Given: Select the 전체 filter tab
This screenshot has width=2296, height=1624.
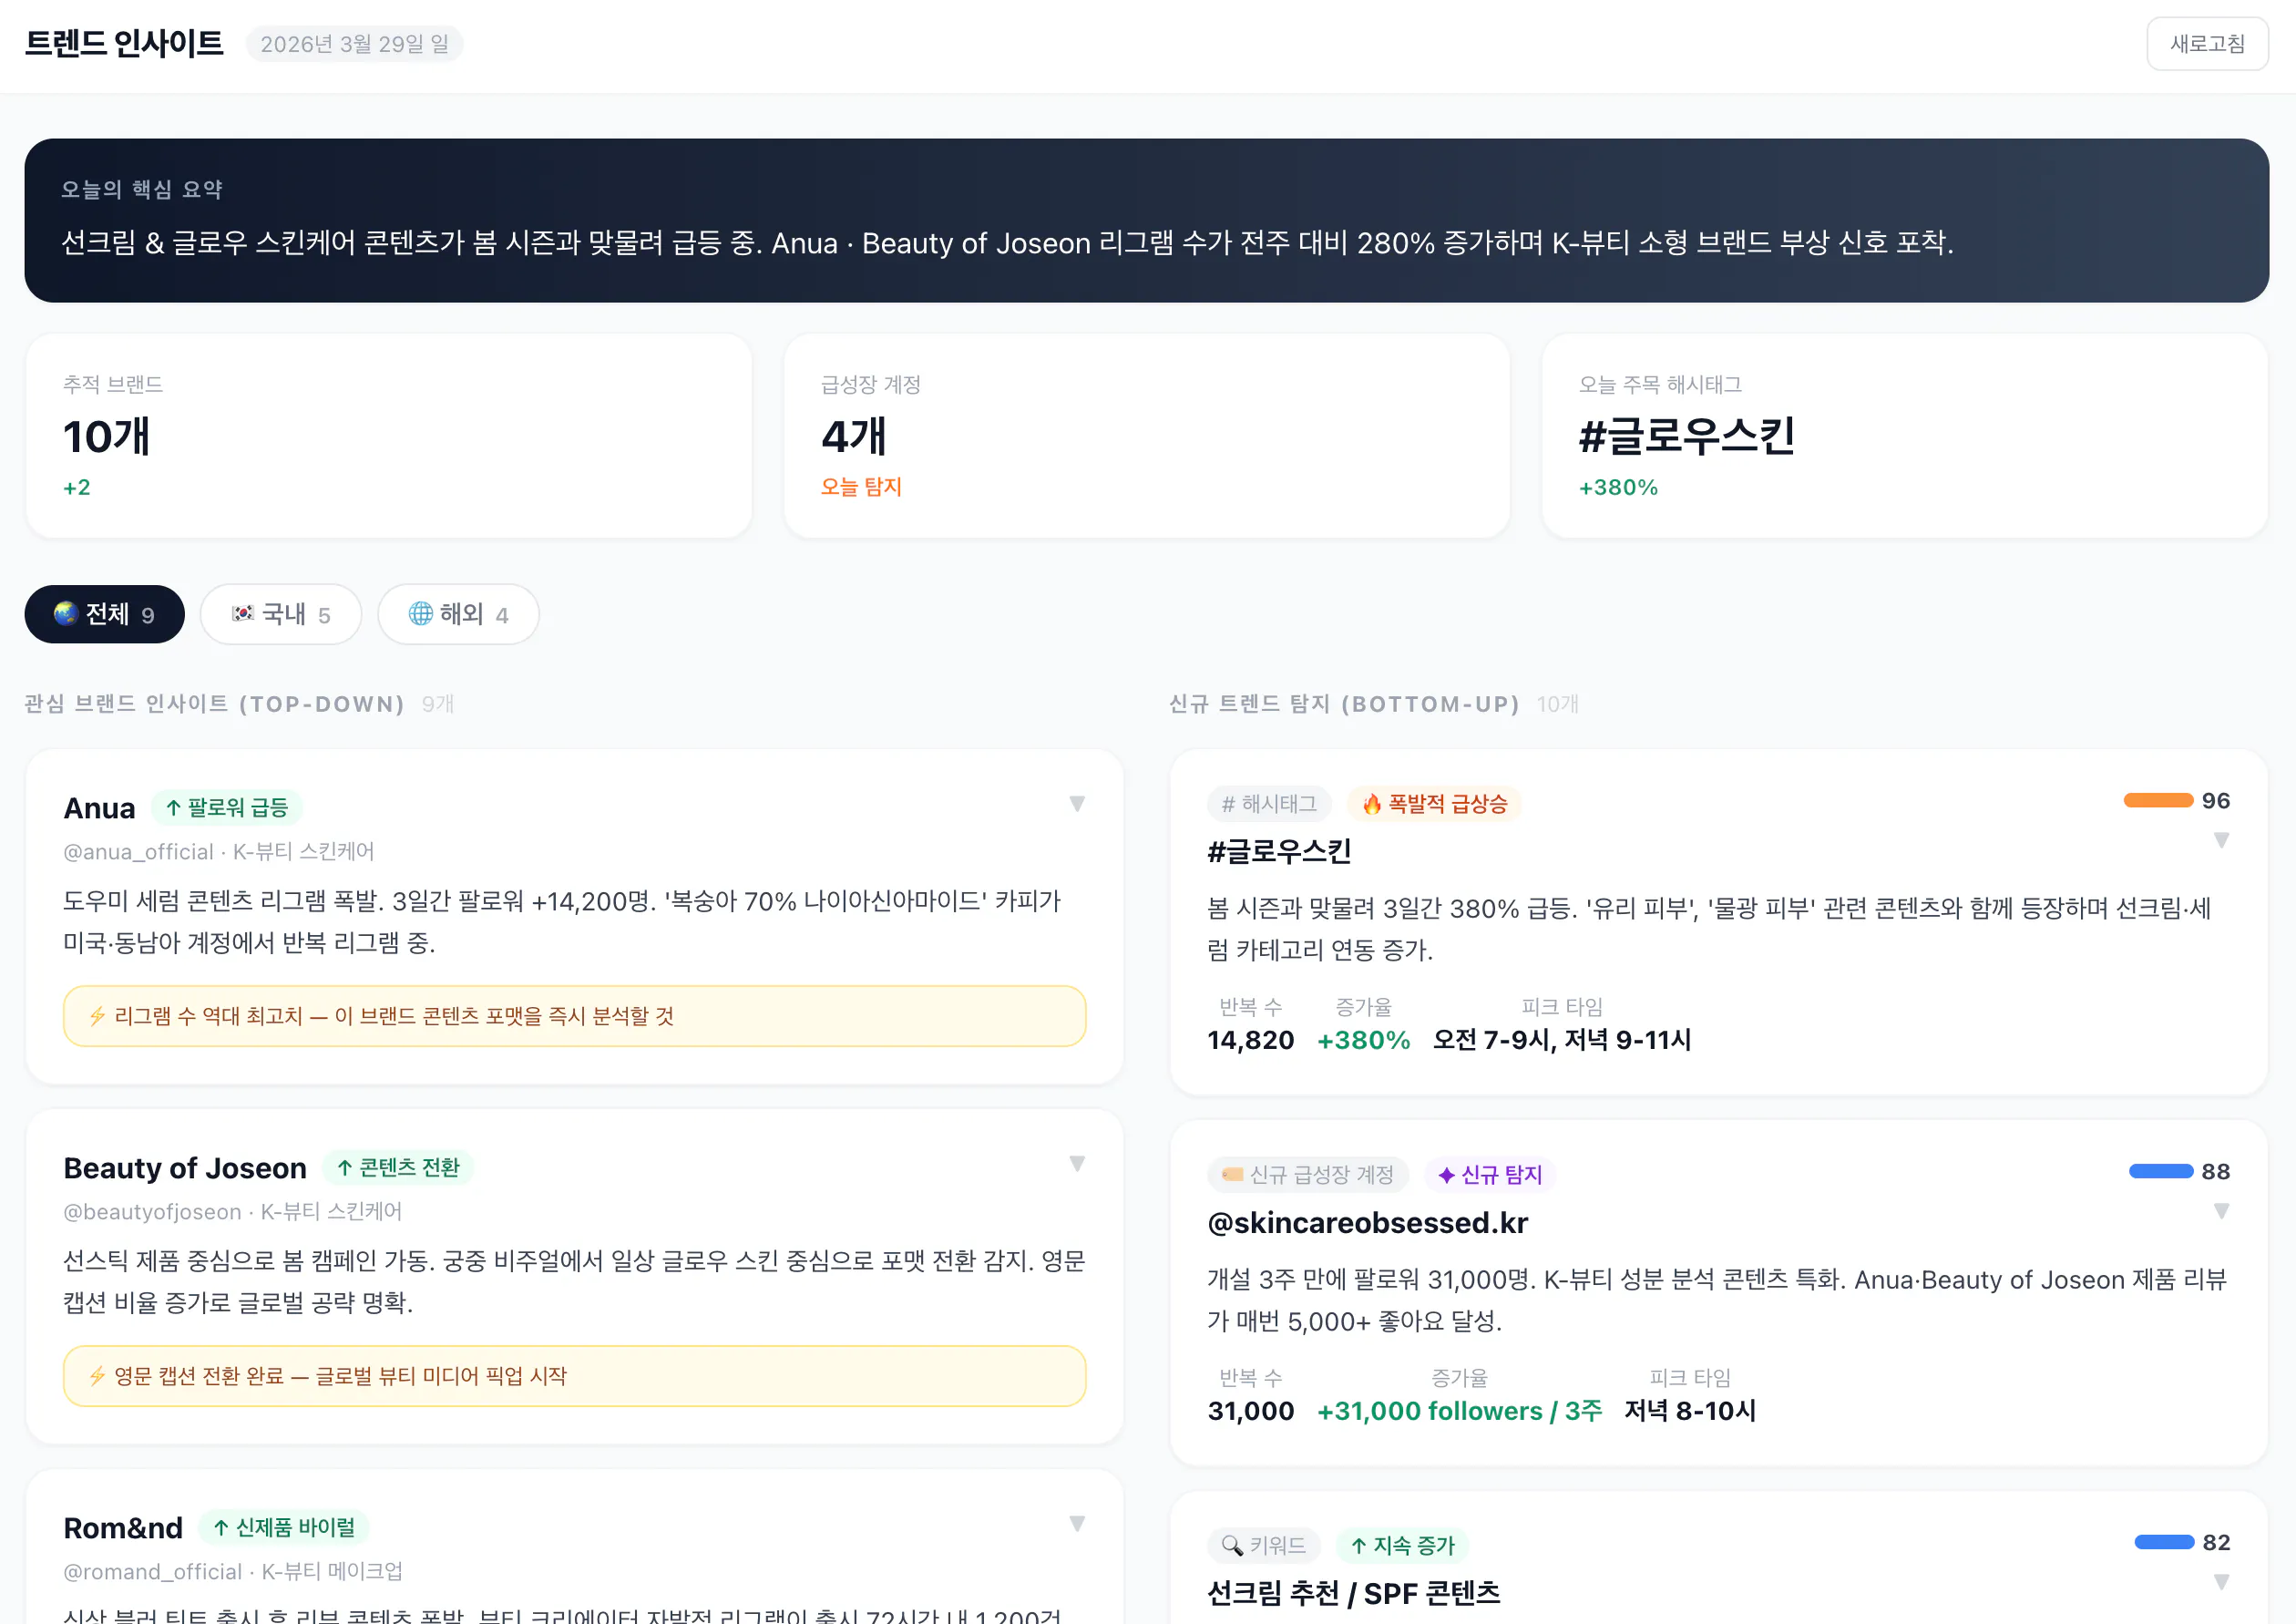Looking at the screenshot, I should 104,614.
